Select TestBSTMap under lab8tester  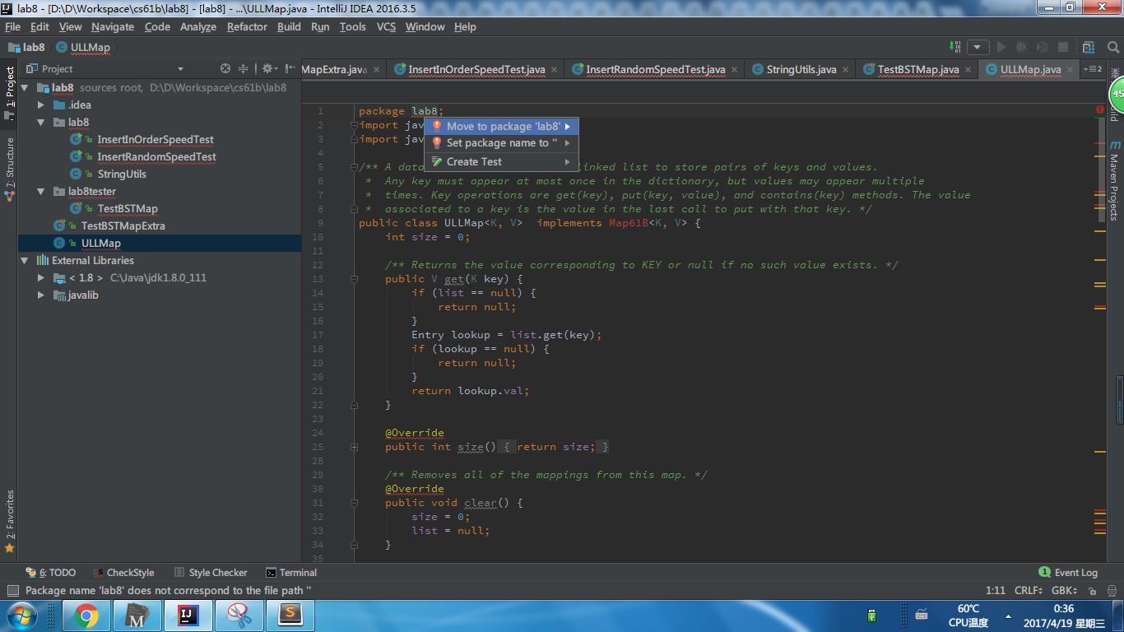pos(127,209)
